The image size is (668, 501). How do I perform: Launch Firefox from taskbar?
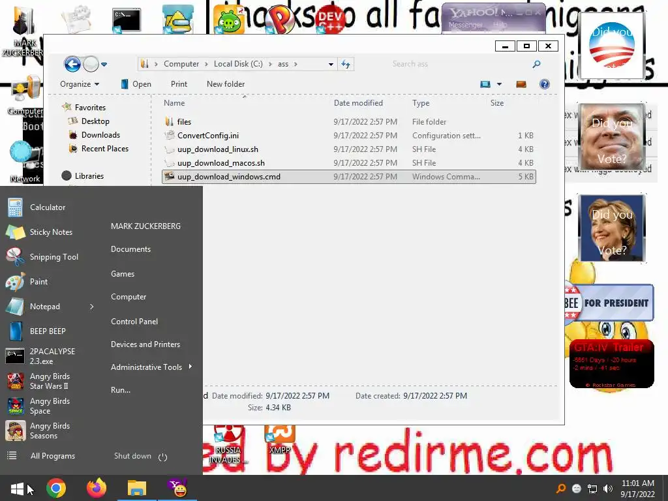point(97,488)
